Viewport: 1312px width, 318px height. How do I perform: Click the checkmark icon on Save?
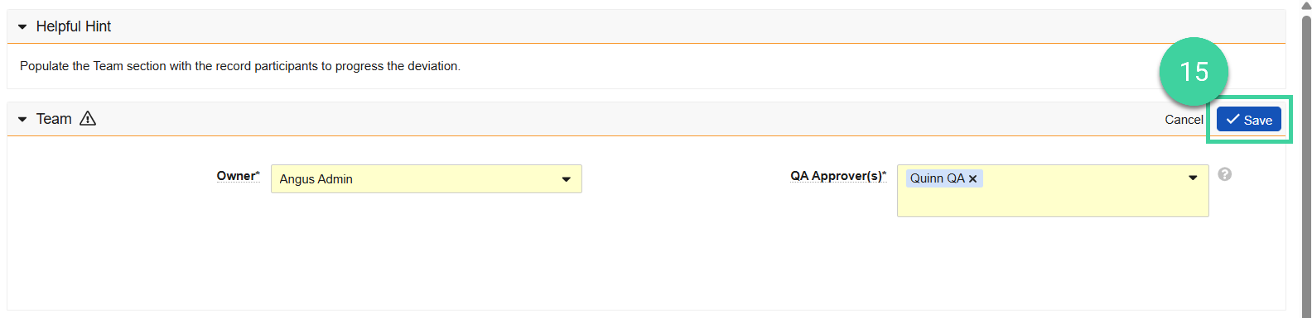(x=1233, y=119)
